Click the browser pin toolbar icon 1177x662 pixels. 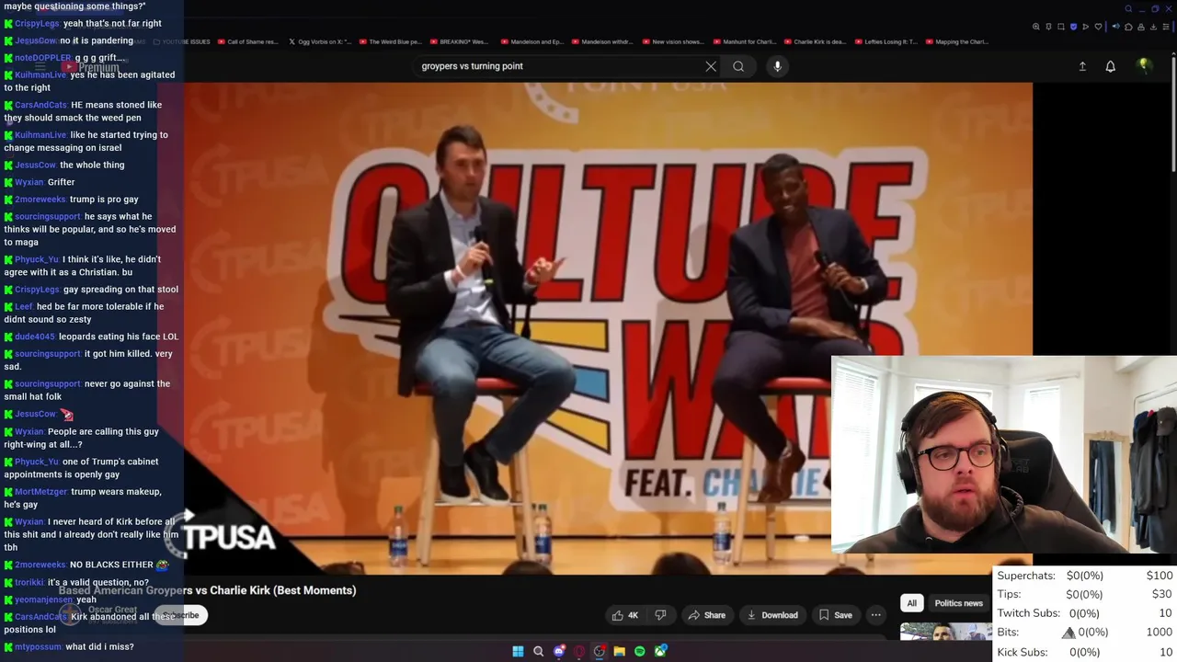pyautogui.click(x=1048, y=27)
